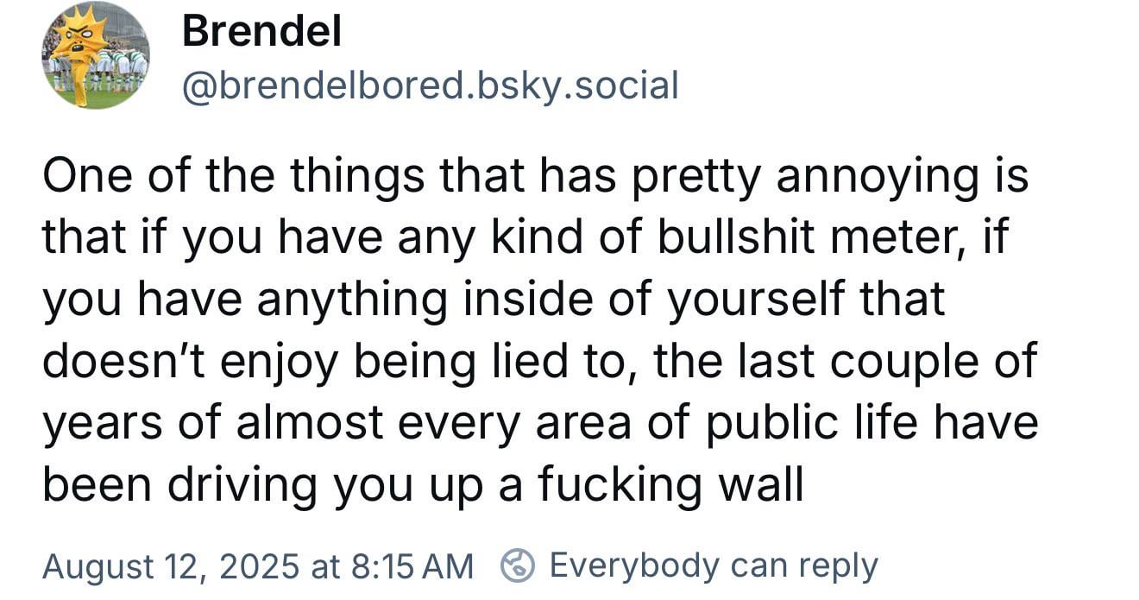
Task: Open the August 12, 2025 timestamp
Action: click(258, 566)
